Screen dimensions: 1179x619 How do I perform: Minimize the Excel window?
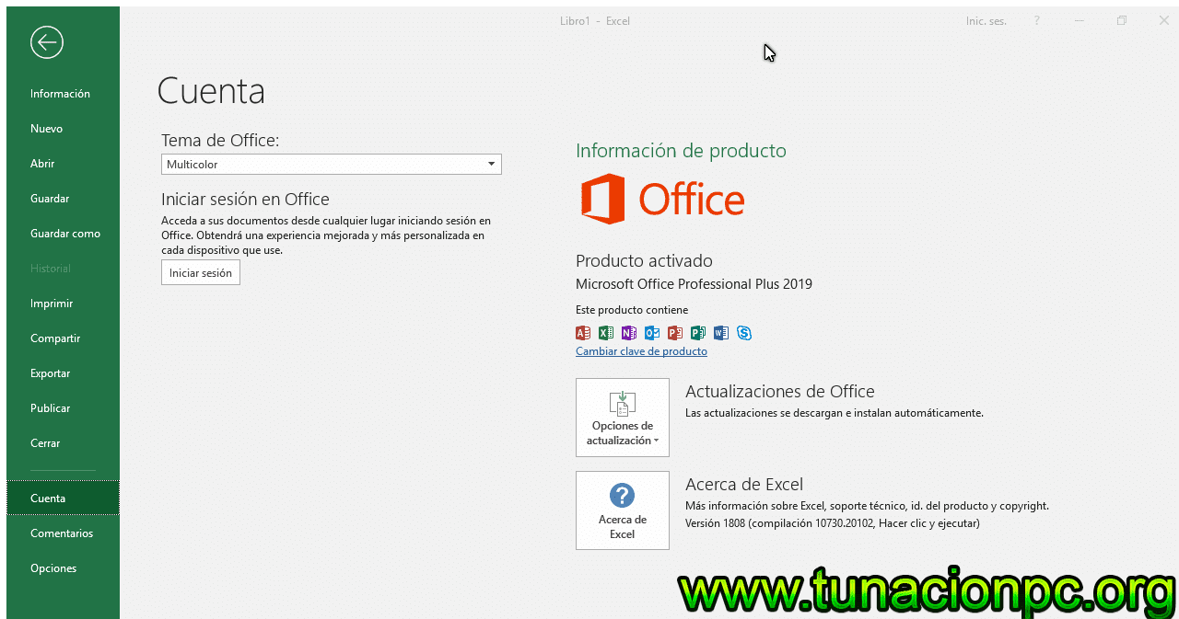pos(1080,20)
